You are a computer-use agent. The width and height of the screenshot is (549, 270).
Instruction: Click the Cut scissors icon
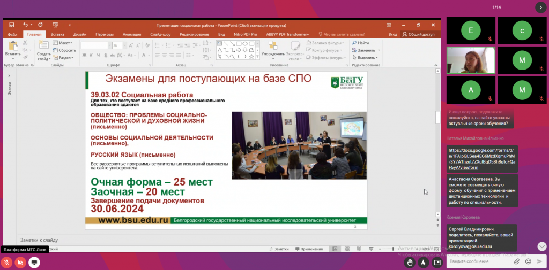[x=25, y=43]
